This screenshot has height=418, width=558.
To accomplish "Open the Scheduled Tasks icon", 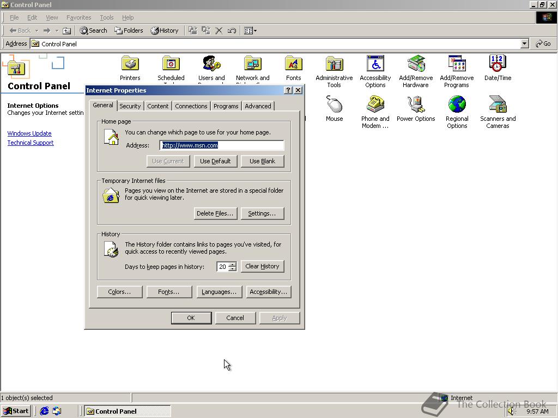I will [x=171, y=68].
